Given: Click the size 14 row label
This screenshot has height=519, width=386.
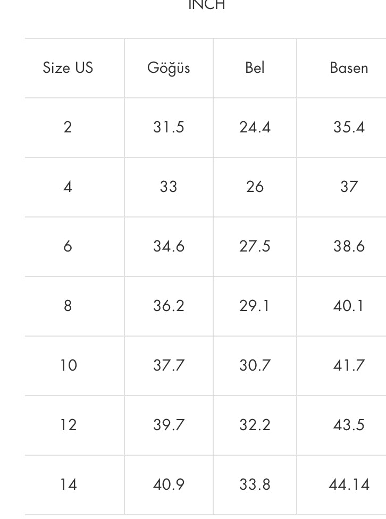Looking at the screenshot, I should 68,485.
